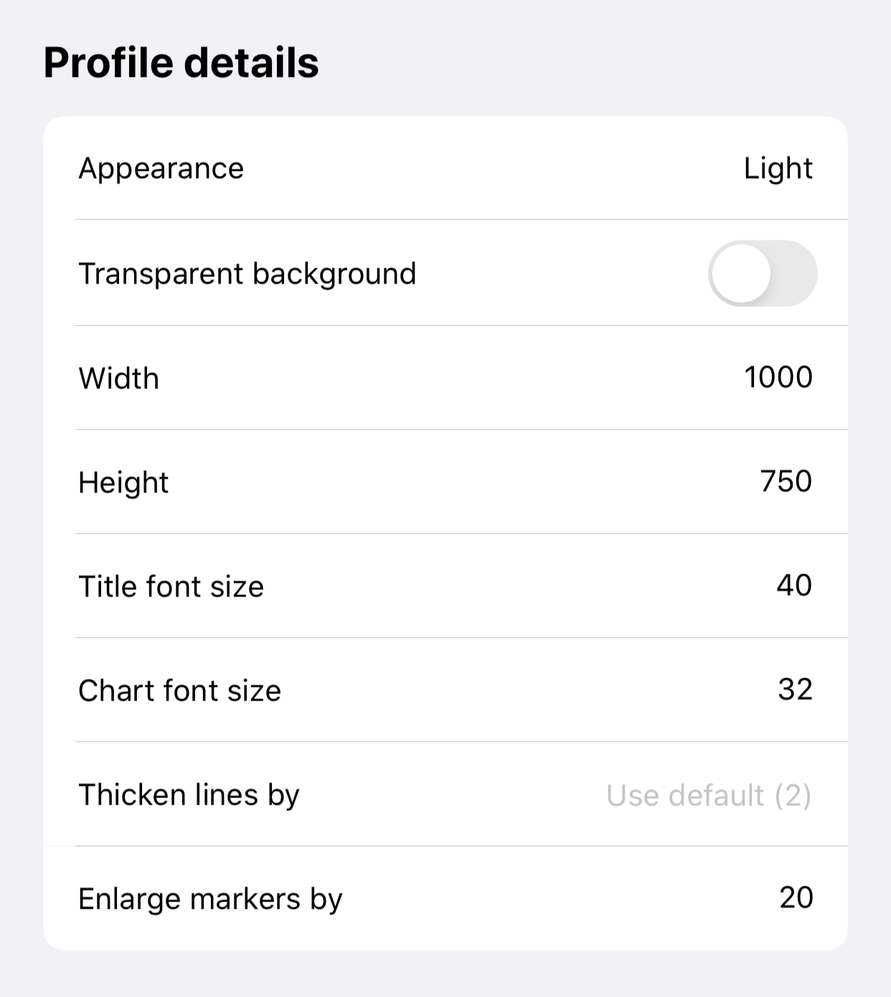
Task: Change the Chart font size value 32
Action: click(x=796, y=689)
